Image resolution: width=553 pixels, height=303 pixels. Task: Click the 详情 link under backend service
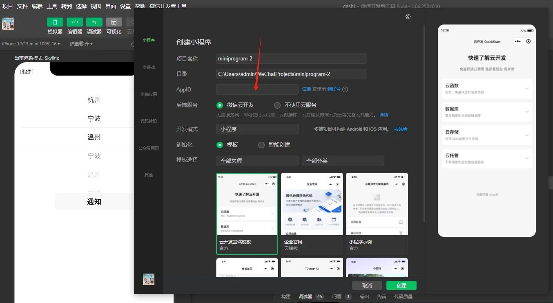[x=384, y=115]
